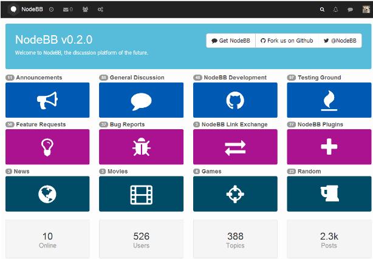
Task: Open the Bug Reports bug tile
Action: pyautogui.click(x=142, y=147)
